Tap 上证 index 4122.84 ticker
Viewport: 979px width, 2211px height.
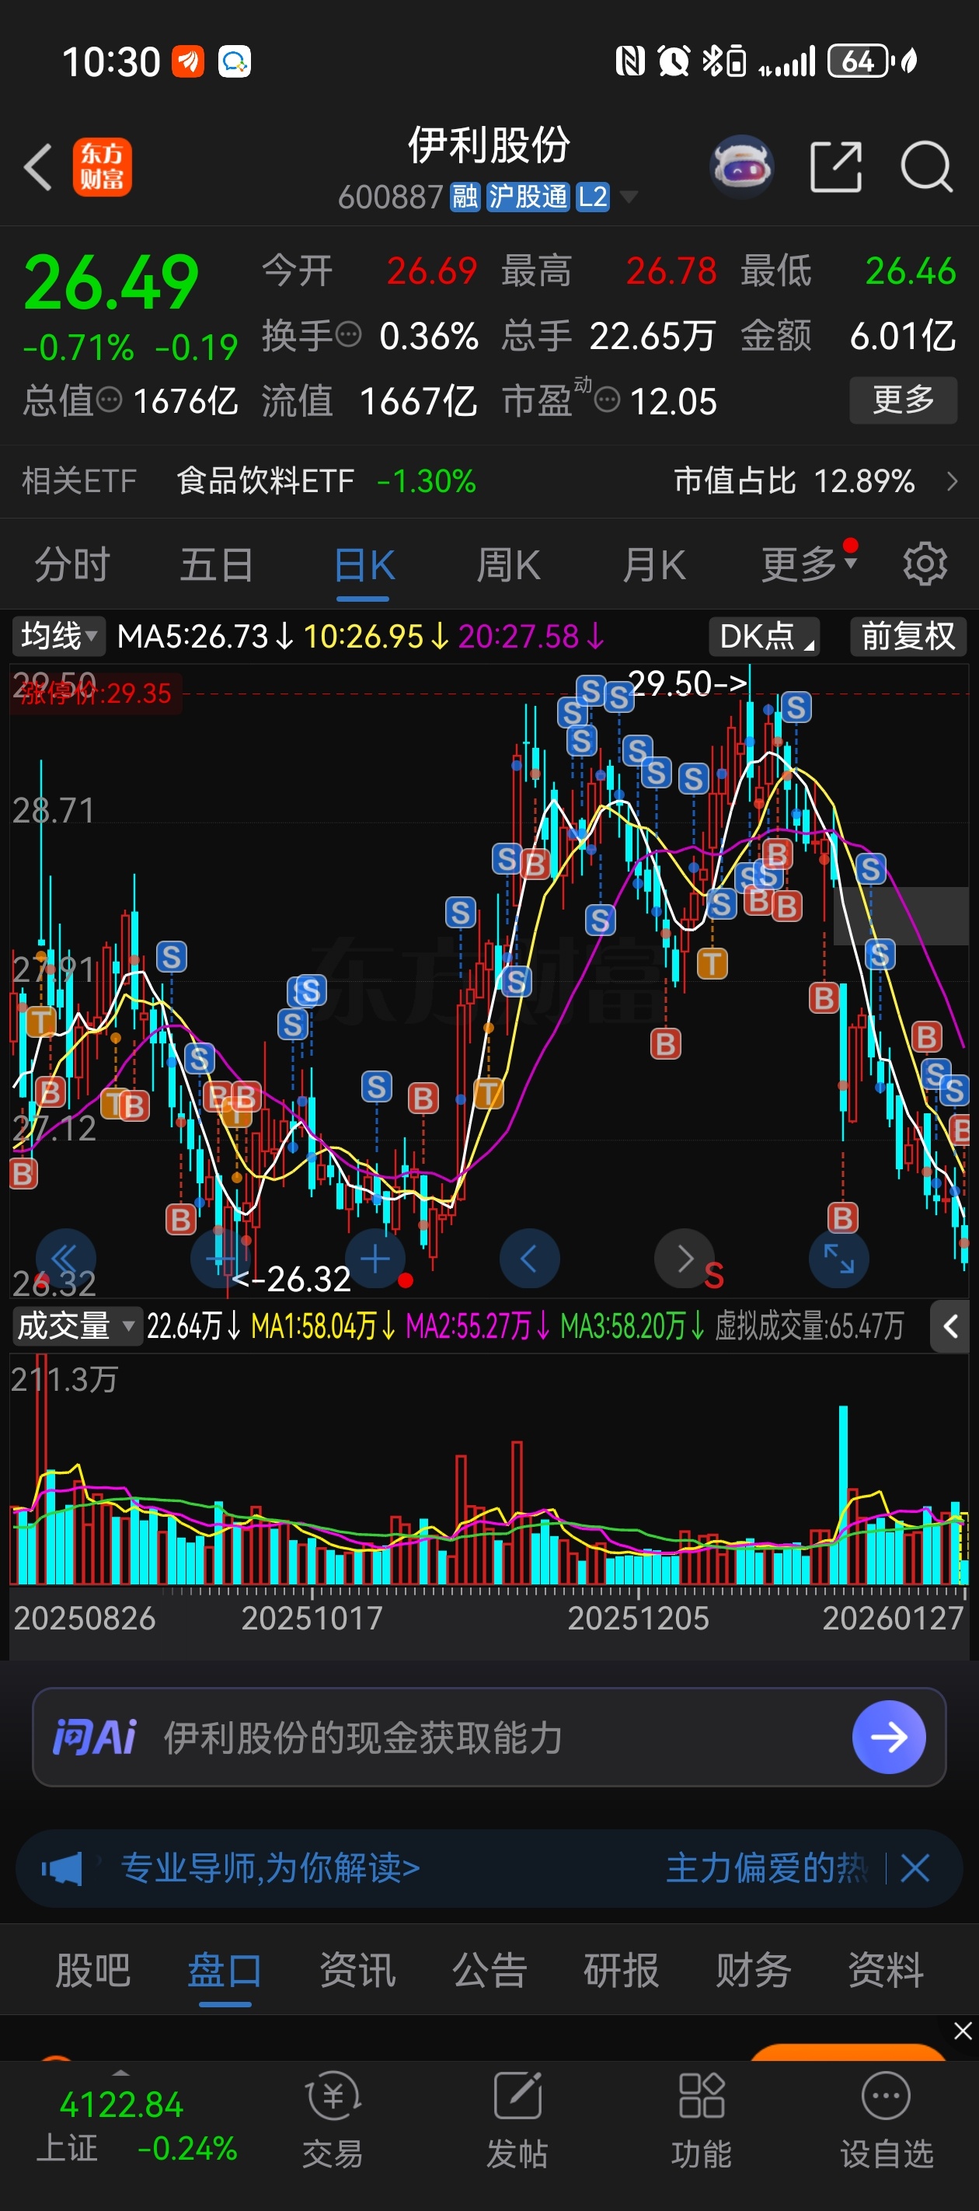point(137,2126)
